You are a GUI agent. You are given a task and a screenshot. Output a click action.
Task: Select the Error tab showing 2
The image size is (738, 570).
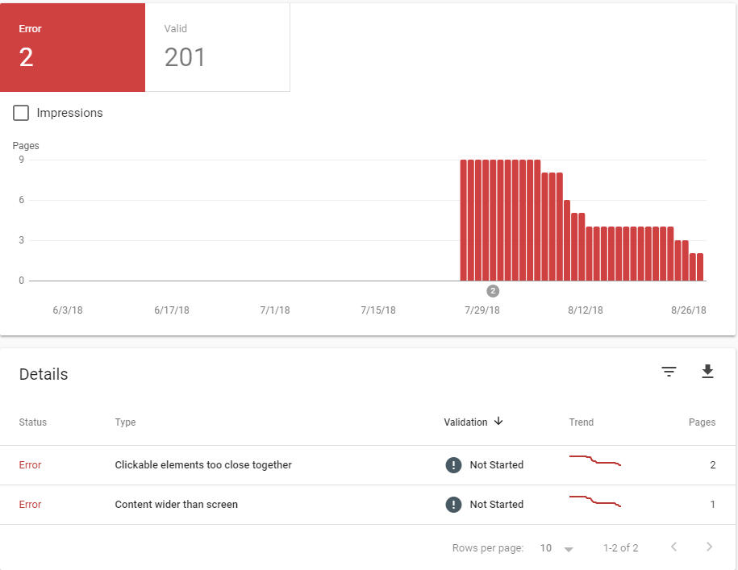73,47
